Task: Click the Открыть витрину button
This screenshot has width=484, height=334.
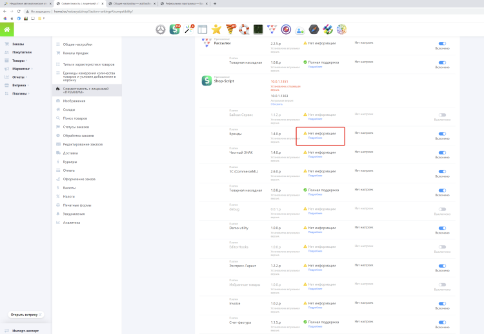Action: pyautogui.click(x=26, y=315)
